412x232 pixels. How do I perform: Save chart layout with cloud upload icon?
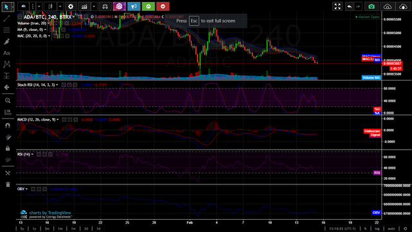pos(403,6)
